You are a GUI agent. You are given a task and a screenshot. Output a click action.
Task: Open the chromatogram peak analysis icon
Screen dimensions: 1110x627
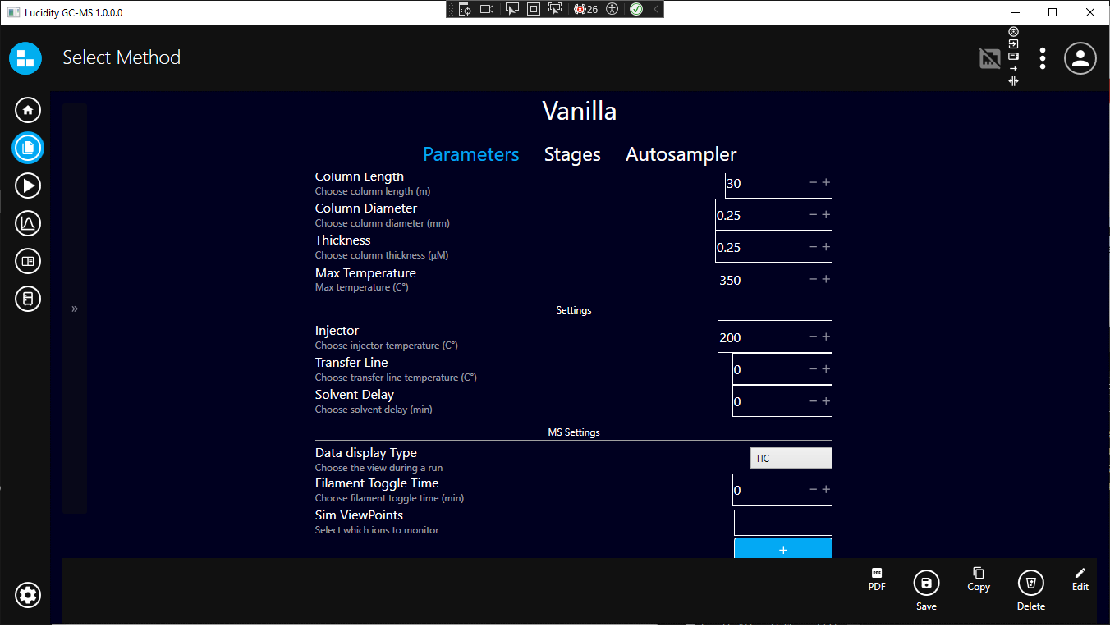(28, 223)
